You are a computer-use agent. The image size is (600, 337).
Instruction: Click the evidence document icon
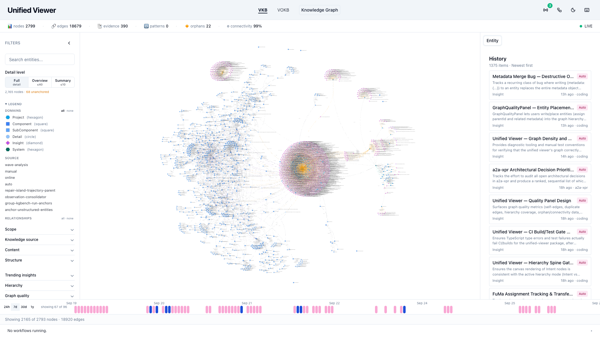tap(100, 26)
